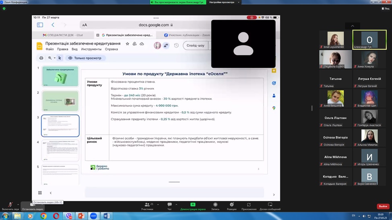The image size is (392, 220).
Task: Toggle the browser sidebar icon
Action: pos(40,25)
